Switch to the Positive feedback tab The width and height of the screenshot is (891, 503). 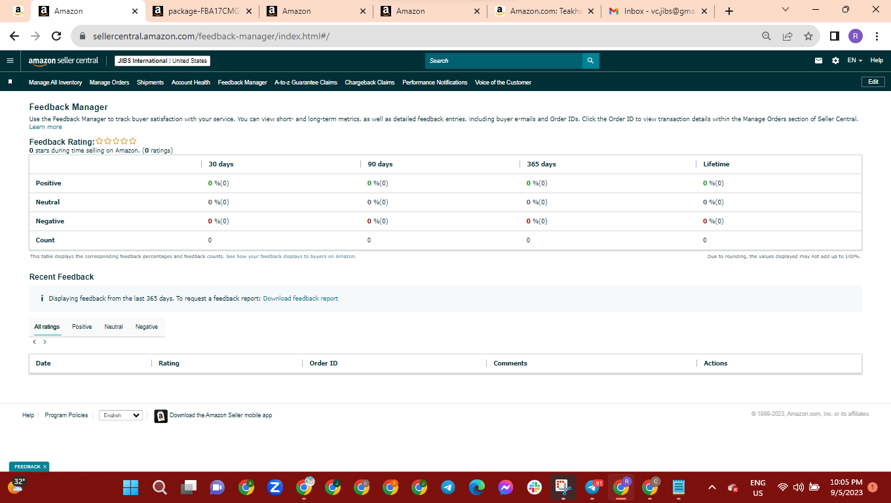coord(82,327)
